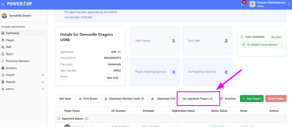
Task: Open the notifications bell with 13 badge
Action: pyautogui.click(x=242, y=4)
